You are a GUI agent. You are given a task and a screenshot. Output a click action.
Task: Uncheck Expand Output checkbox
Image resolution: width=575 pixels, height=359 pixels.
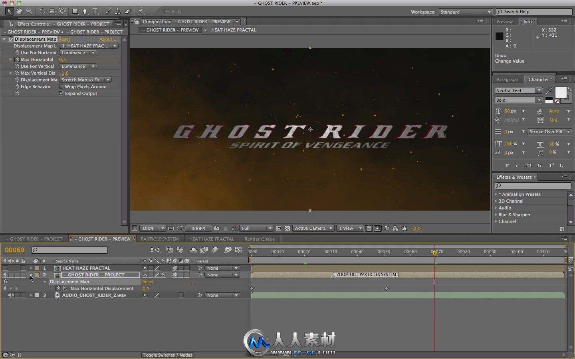61,93
